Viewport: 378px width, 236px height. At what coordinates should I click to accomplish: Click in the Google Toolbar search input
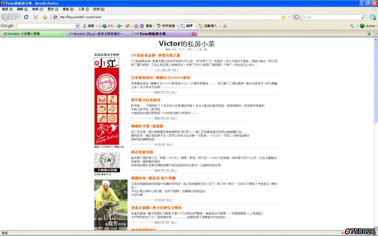[x=46, y=26]
